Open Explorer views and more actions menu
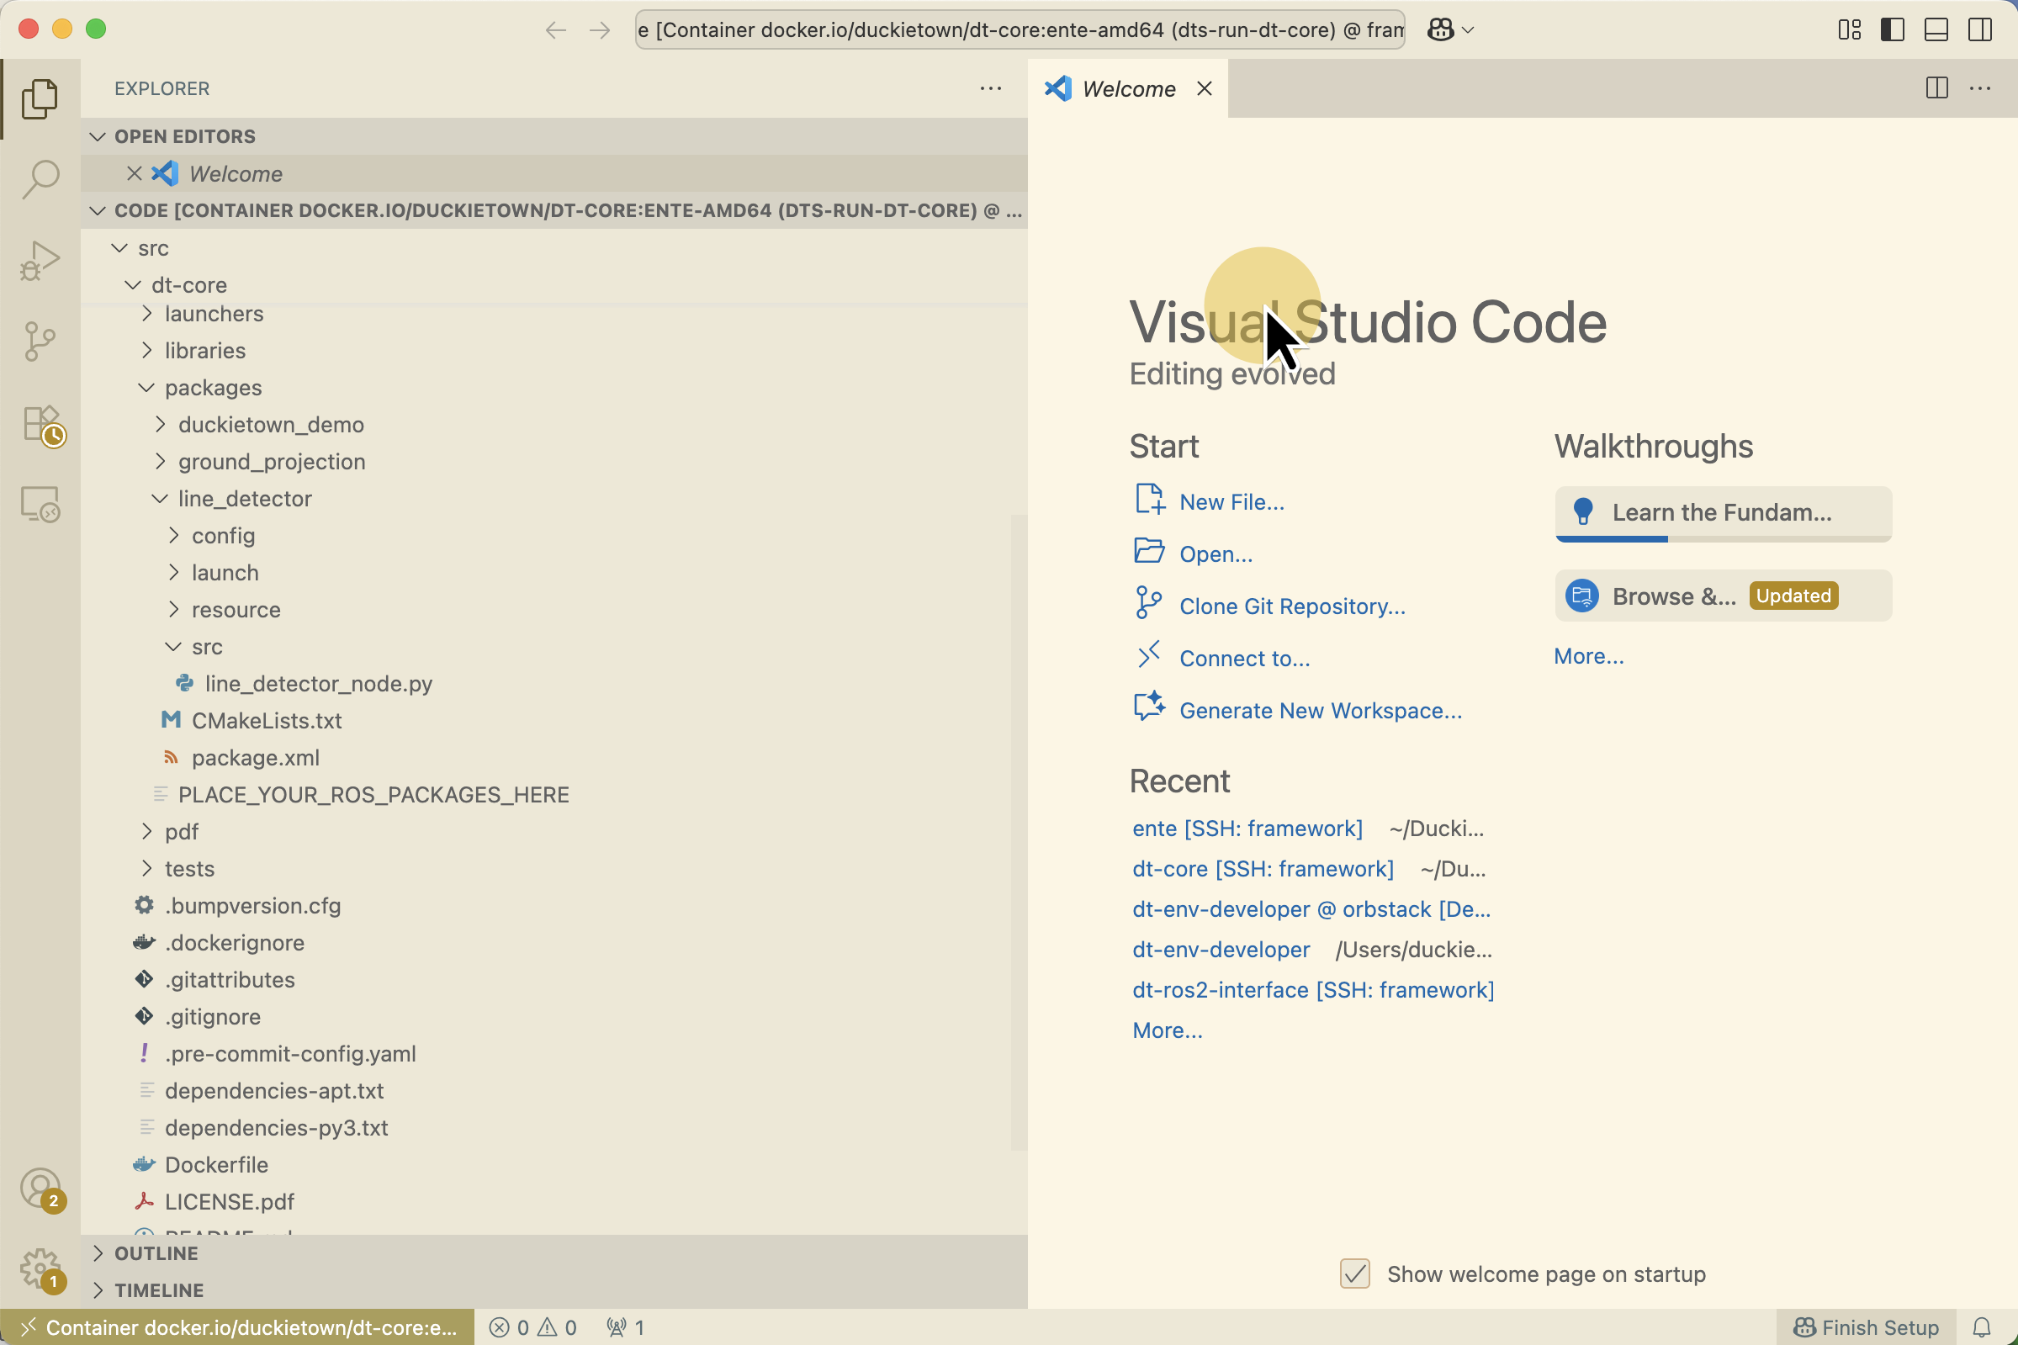 991,88
